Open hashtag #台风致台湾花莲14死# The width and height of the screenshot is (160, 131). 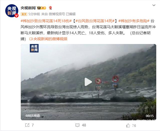coord(95,21)
